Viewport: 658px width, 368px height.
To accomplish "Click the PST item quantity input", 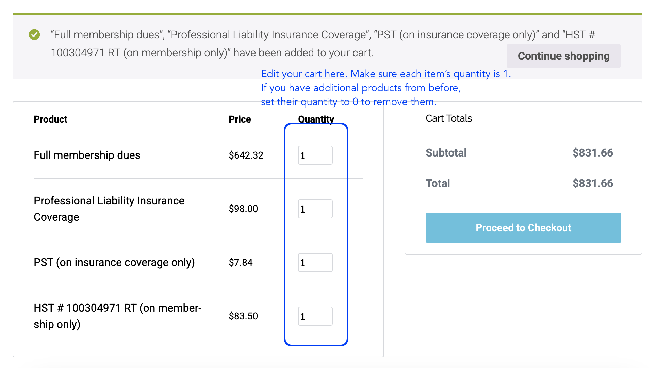I will click(x=315, y=263).
